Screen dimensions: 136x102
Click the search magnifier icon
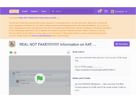[53, 11]
